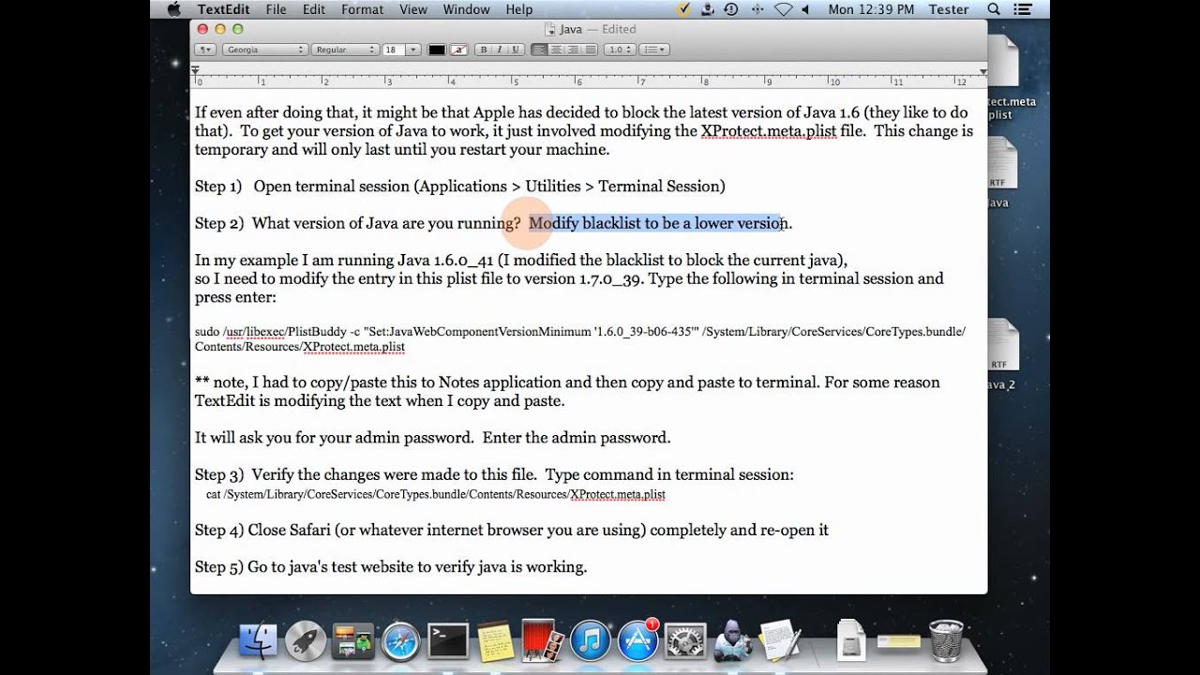Open the documents stack in the dock

(850, 639)
